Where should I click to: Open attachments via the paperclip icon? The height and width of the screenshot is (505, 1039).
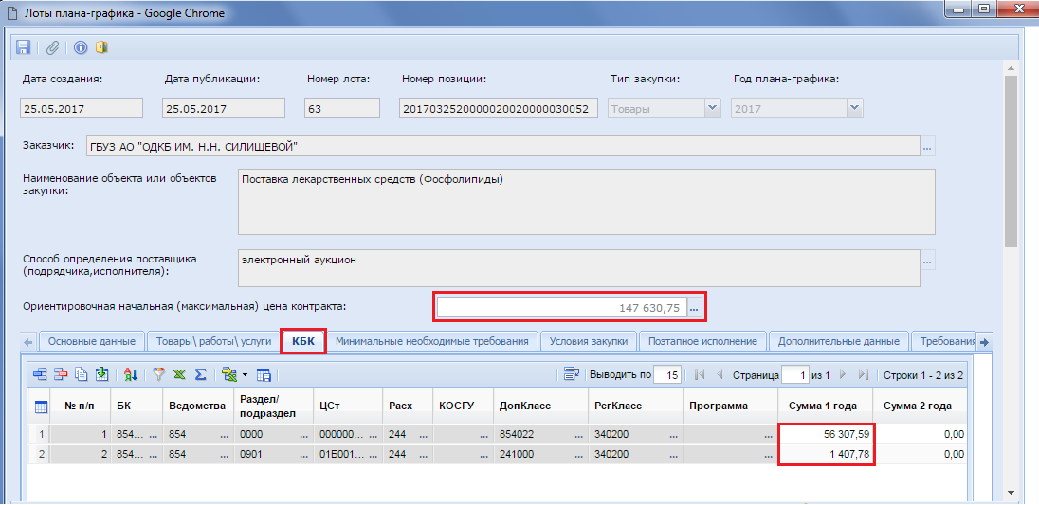pos(53,47)
